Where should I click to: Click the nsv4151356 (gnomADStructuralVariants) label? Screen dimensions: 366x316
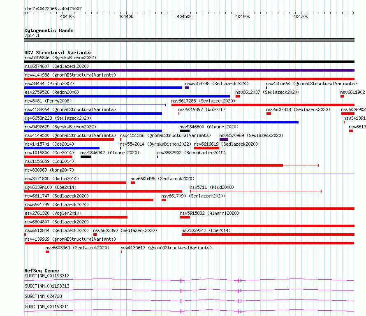(165, 135)
